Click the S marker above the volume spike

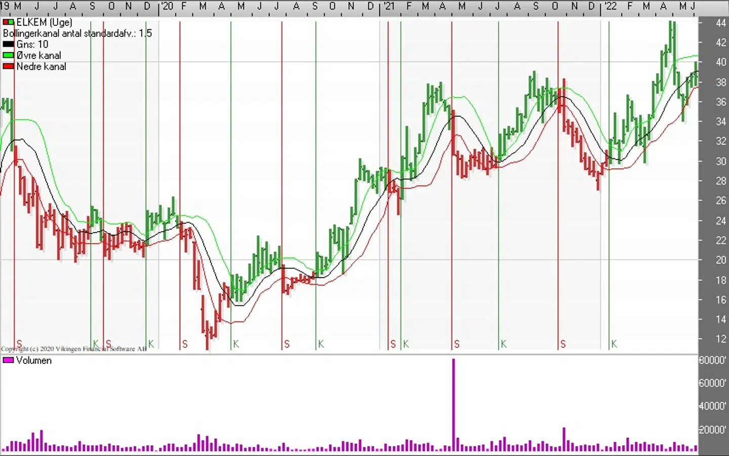pos(457,344)
